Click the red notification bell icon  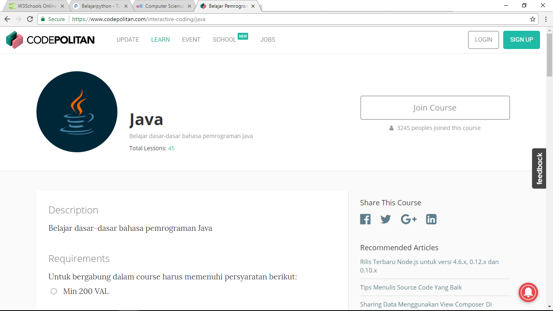[x=528, y=292]
